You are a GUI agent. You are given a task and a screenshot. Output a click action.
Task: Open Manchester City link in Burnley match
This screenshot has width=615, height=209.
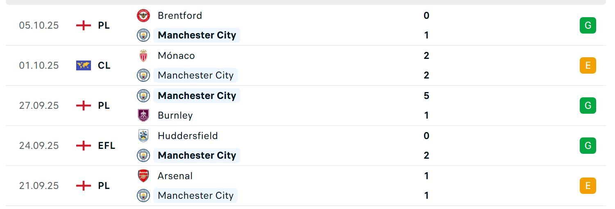coord(197,96)
